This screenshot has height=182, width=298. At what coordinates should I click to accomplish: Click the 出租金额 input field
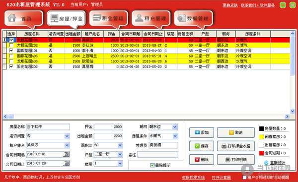[x=108, y=136]
